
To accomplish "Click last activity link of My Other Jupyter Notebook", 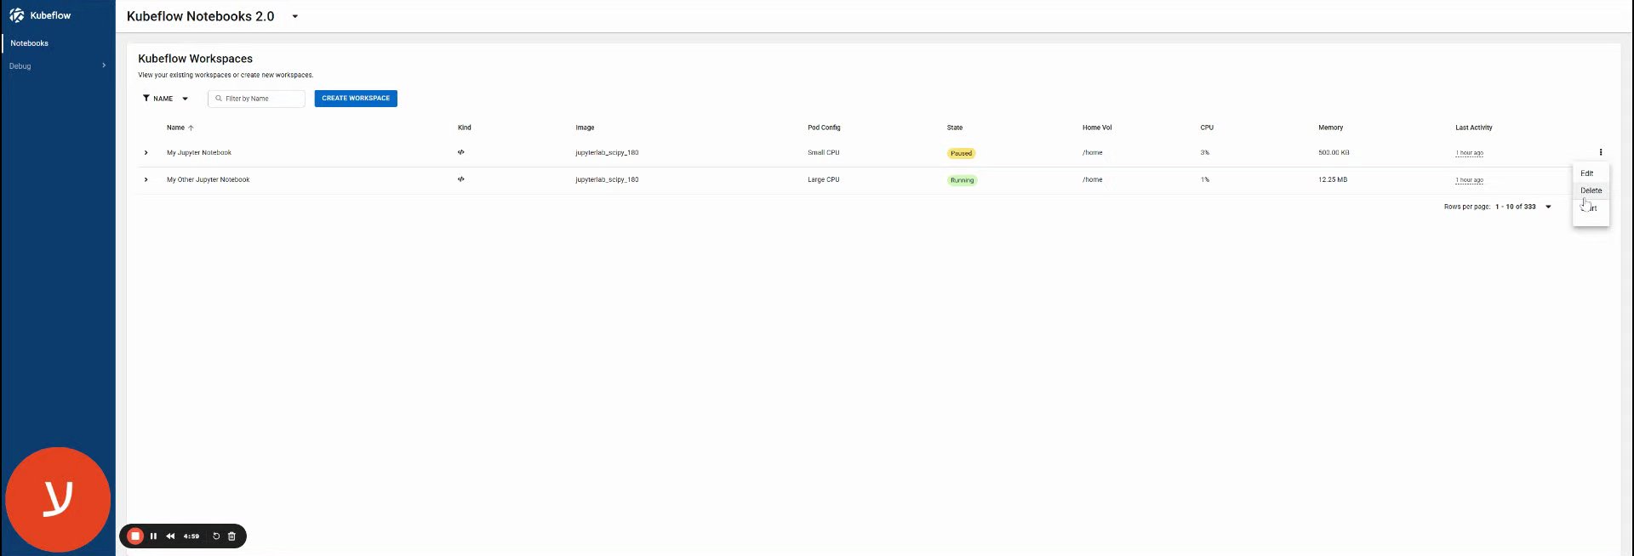I will (x=1469, y=180).
